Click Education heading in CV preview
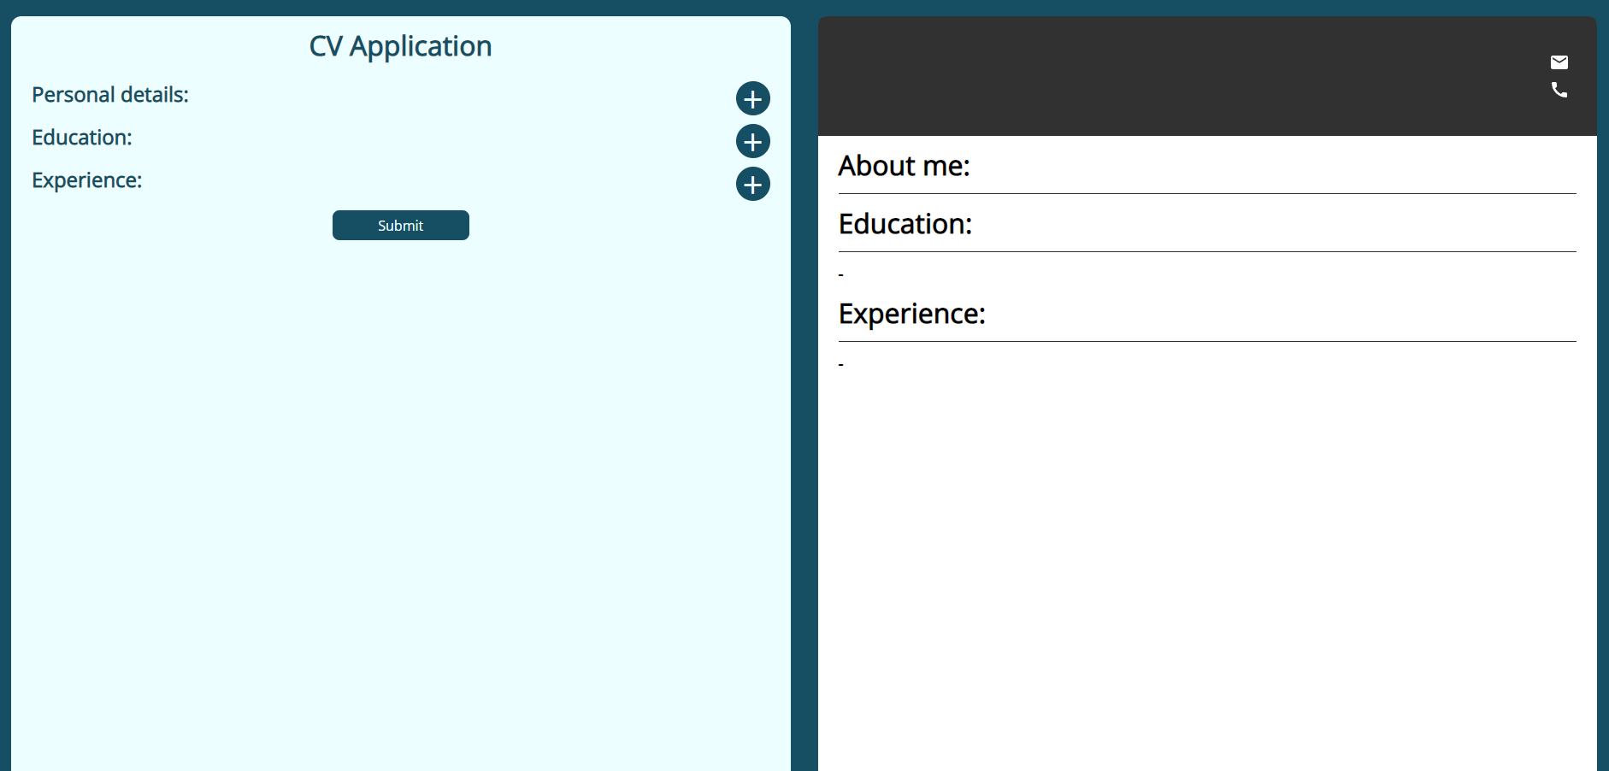 pyautogui.click(x=905, y=224)
